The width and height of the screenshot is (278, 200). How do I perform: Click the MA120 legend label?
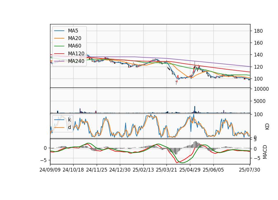pyautogui.click(x=76, y=53)
